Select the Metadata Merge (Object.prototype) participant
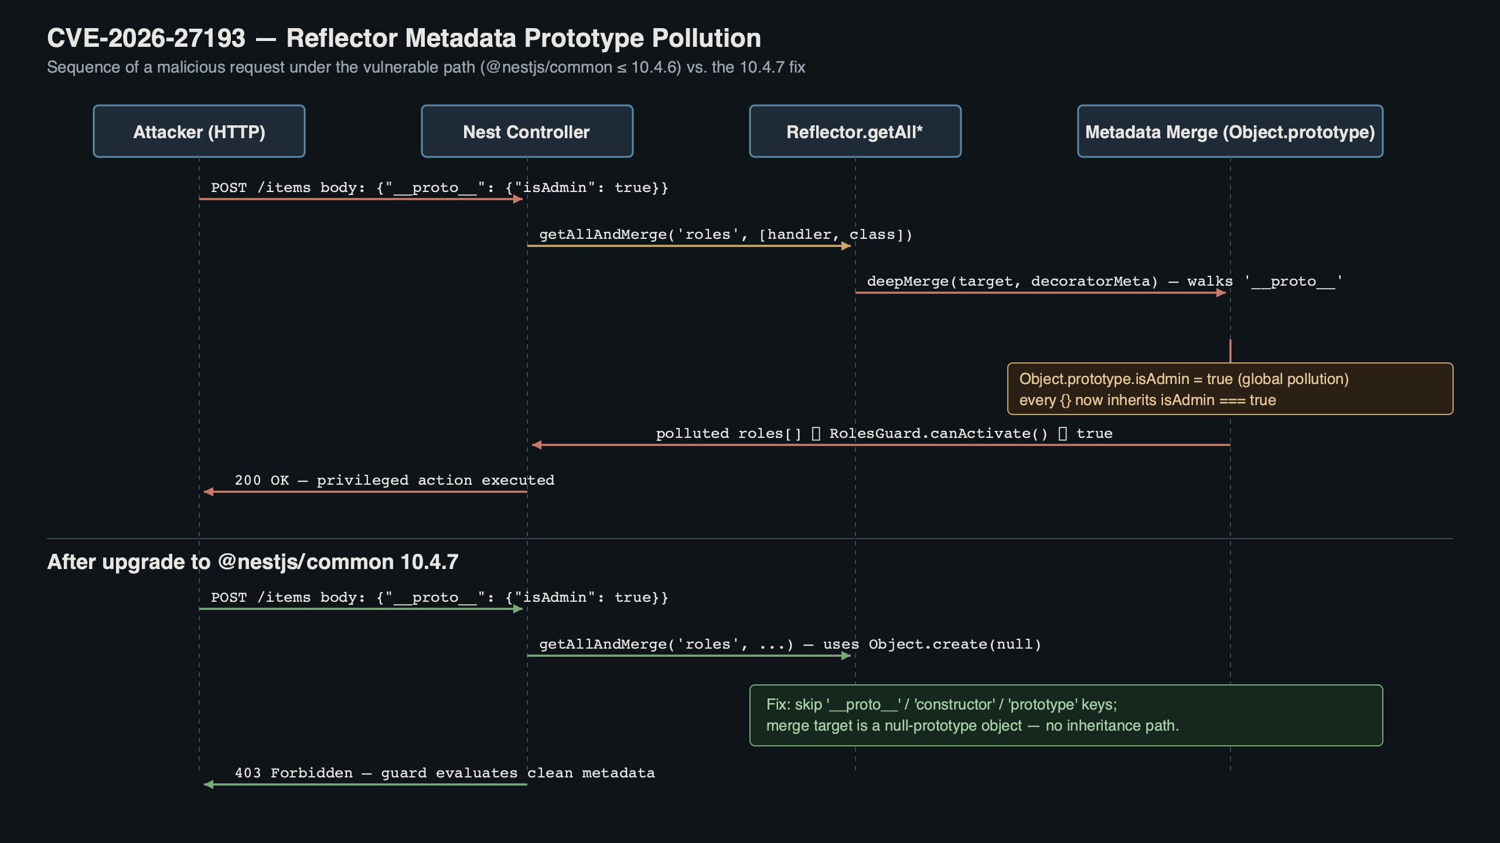 (1229, 131)
